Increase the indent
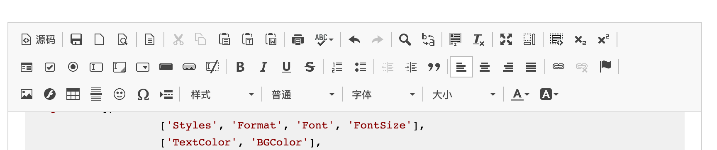This screenshot has height=150, width=717. (411, 67)
